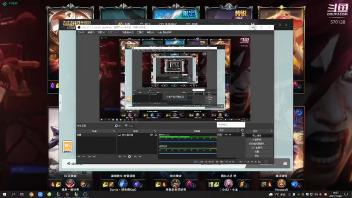Open the Windows Start menu
This screenshot has width=352, height=198.
tap(4, 194)
